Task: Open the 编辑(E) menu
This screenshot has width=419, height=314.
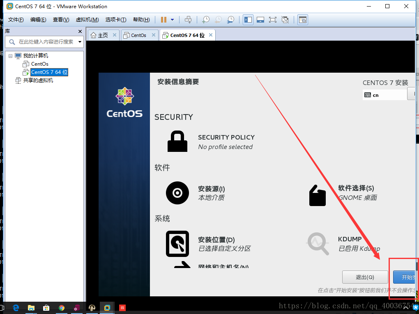Action: click(38, 20)
